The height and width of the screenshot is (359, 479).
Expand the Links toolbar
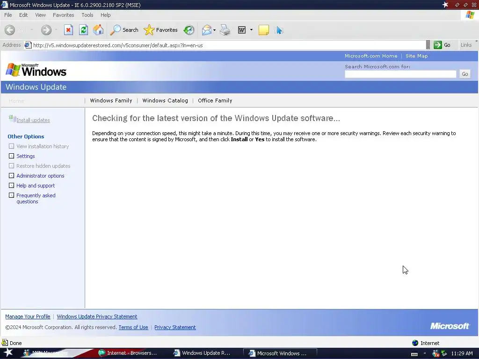pos(476,41)
